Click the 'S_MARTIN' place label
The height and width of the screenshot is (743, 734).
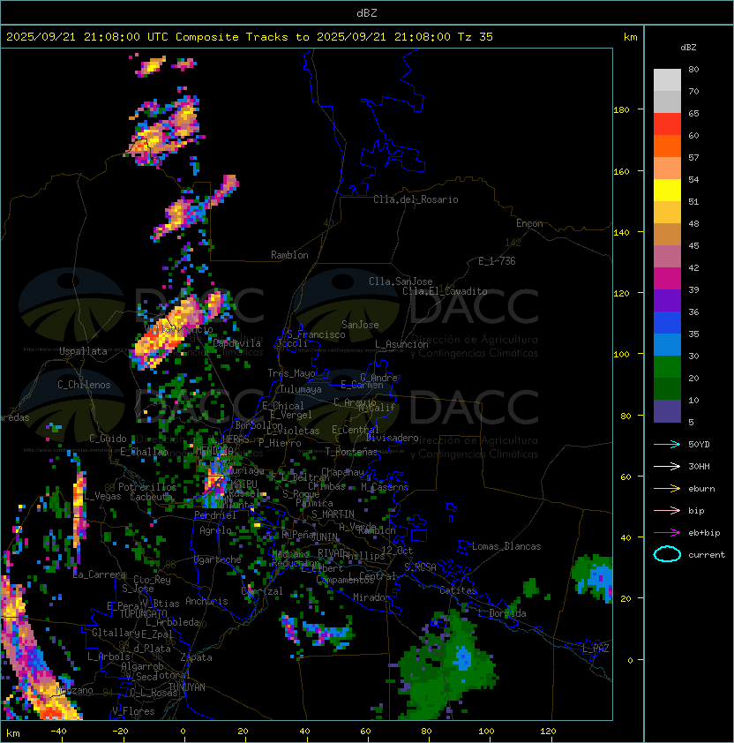tap(333, 514)
